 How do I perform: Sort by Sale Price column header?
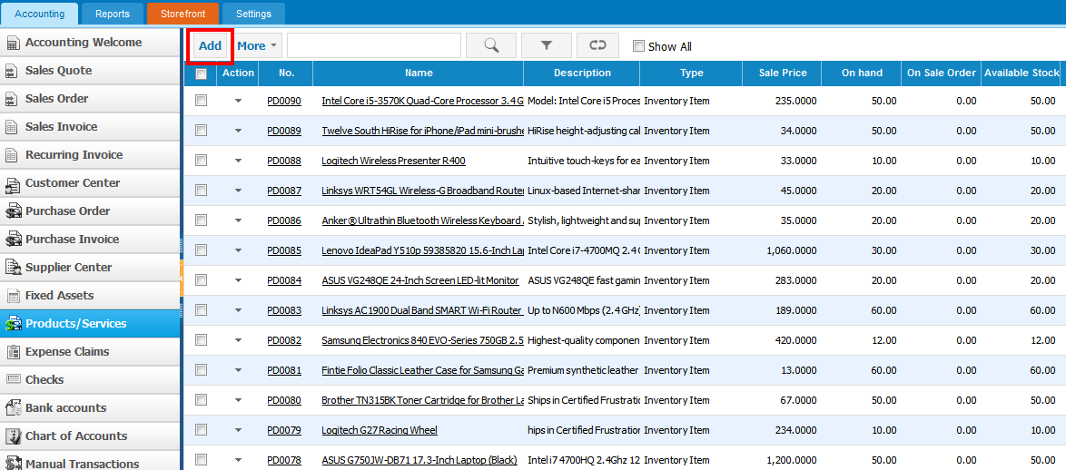(x=784, y=73)
